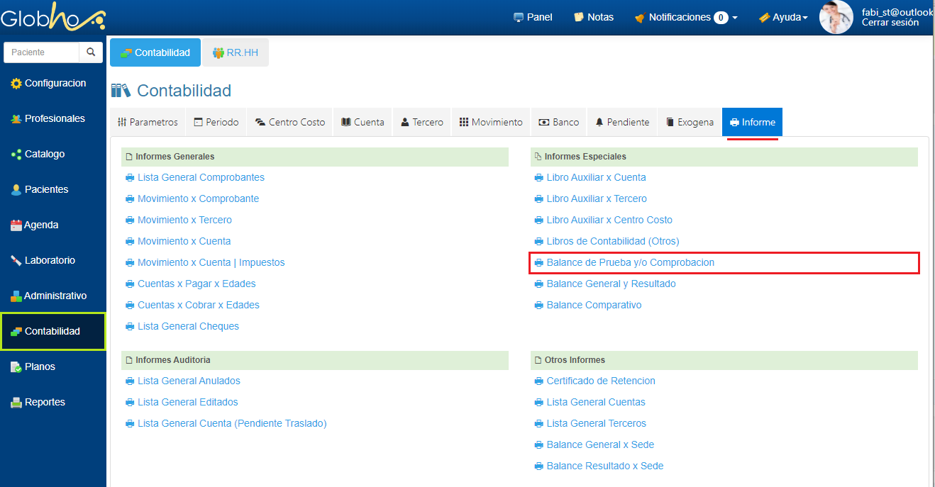
Task: Open Lista General Comprobantes report
Action: (201, 177)
